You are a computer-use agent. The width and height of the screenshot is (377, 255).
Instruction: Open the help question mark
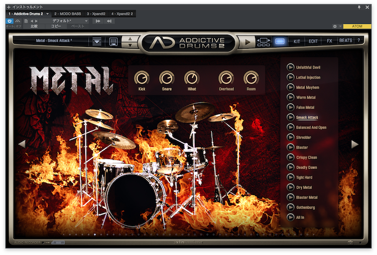pyautogui.click(x=359, y=40)
